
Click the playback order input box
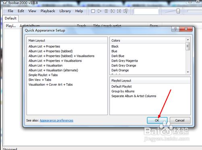click(146, 11)
